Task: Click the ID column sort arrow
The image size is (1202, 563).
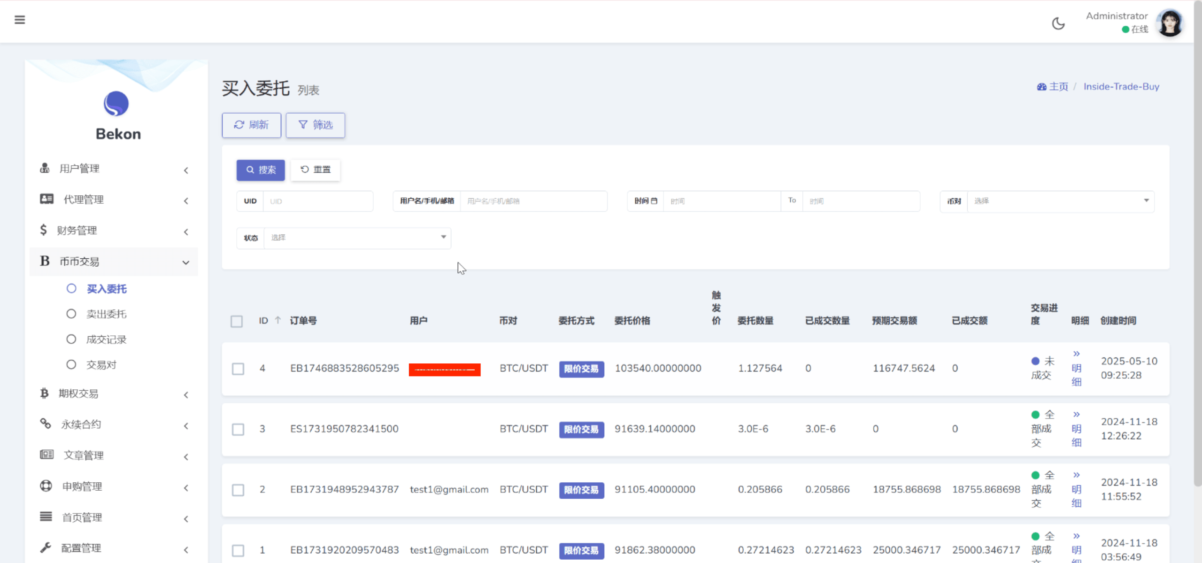Action: (x=278, y=320)
